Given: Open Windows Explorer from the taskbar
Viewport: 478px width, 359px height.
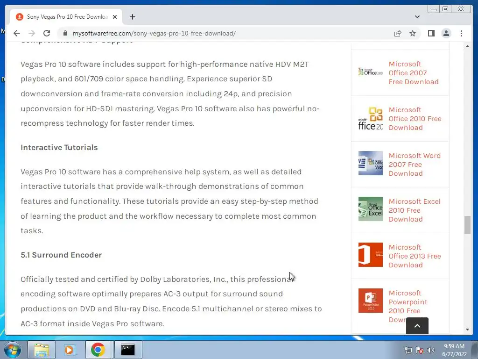Looking at the screenshot, I should click(x=42, y=350).
